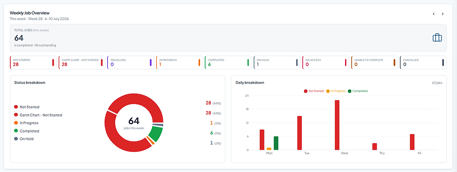Click the 'Daily breakdown' panel title
This screenshot has height=172, width=457.
click(x=250, y=83)
